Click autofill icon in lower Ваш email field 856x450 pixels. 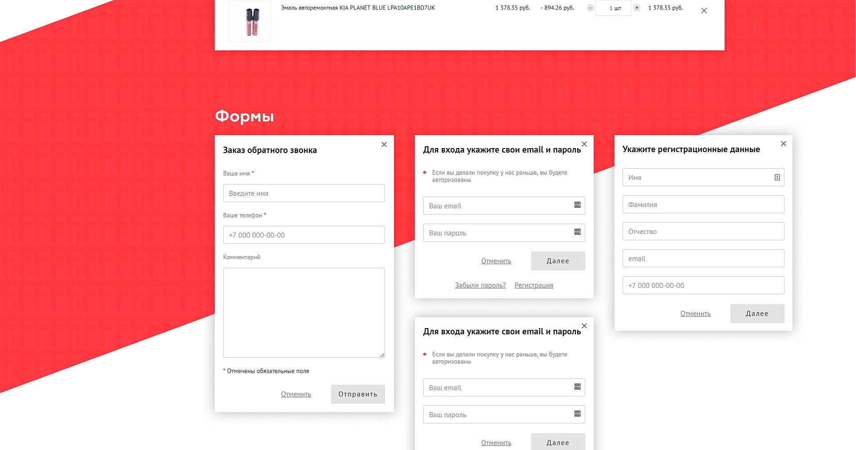pos(578,387)
